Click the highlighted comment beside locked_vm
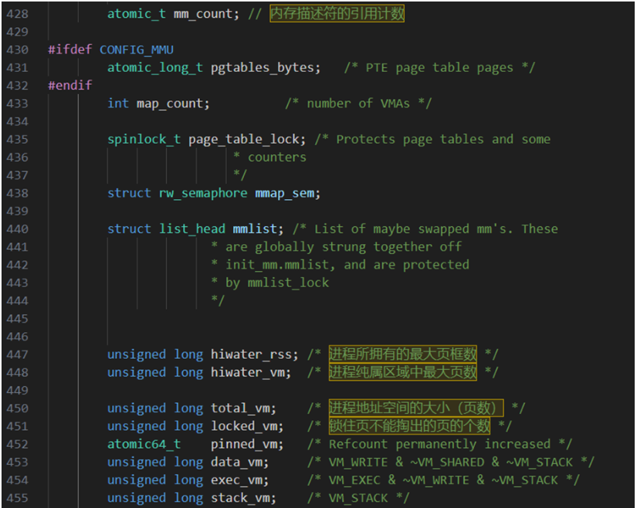The image size is (637, 508). (x=409, y=425)
